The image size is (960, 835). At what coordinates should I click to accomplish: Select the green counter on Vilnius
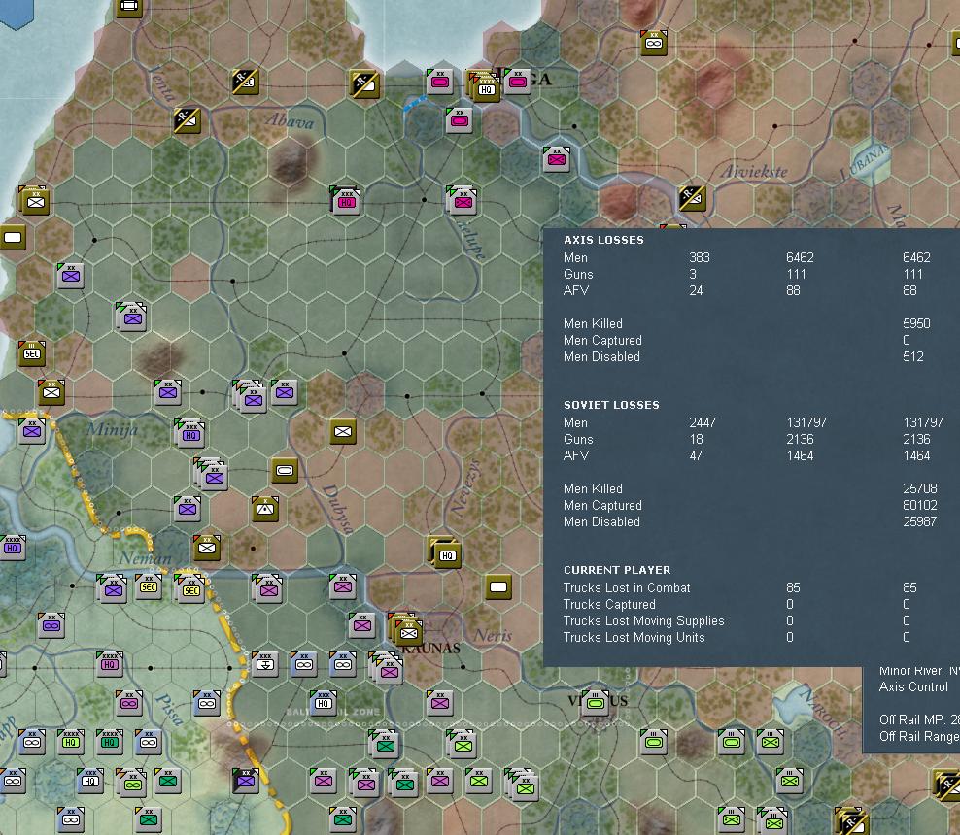tap(595, 703)
